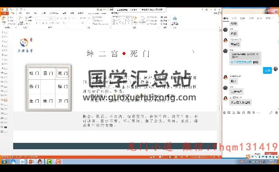Click the Save icon in the quick access toolbar
This screenshot has width=279, height=172.
point(7,9)
